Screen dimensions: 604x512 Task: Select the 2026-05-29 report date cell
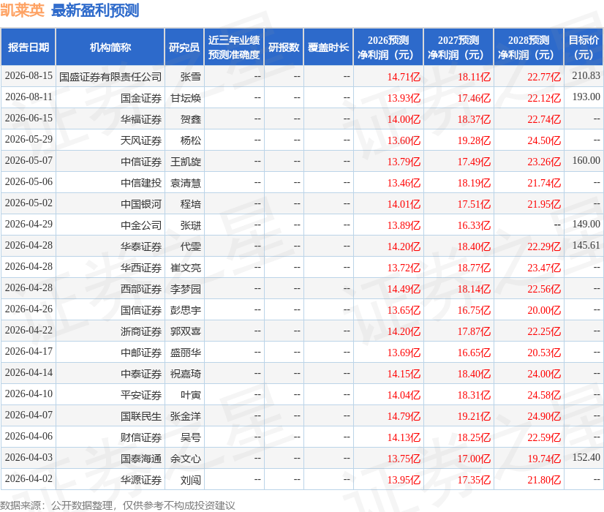(x=29, y=140)
